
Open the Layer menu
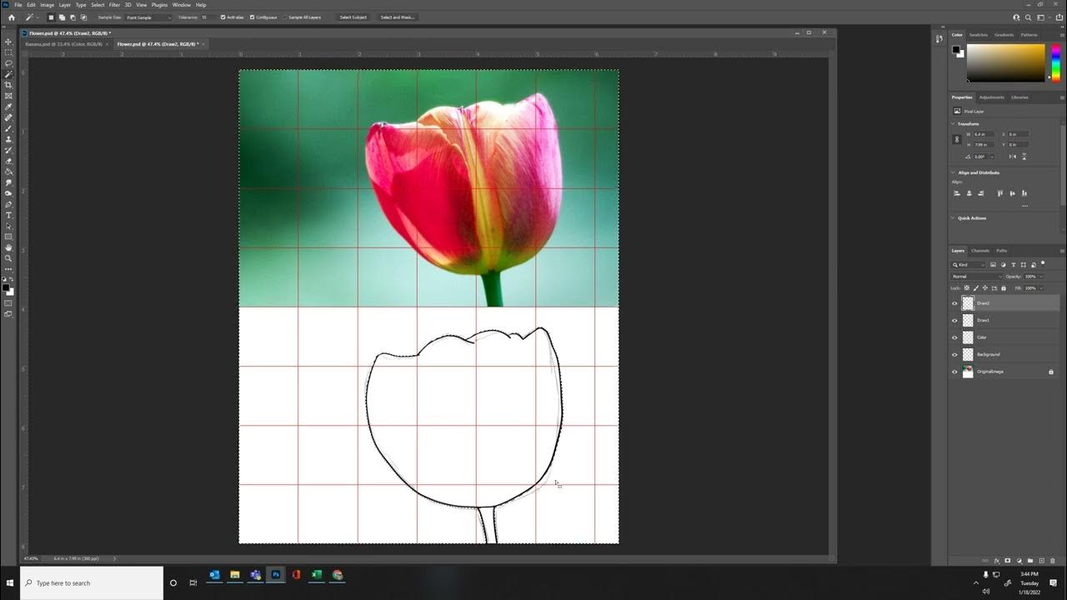point(64,5)
